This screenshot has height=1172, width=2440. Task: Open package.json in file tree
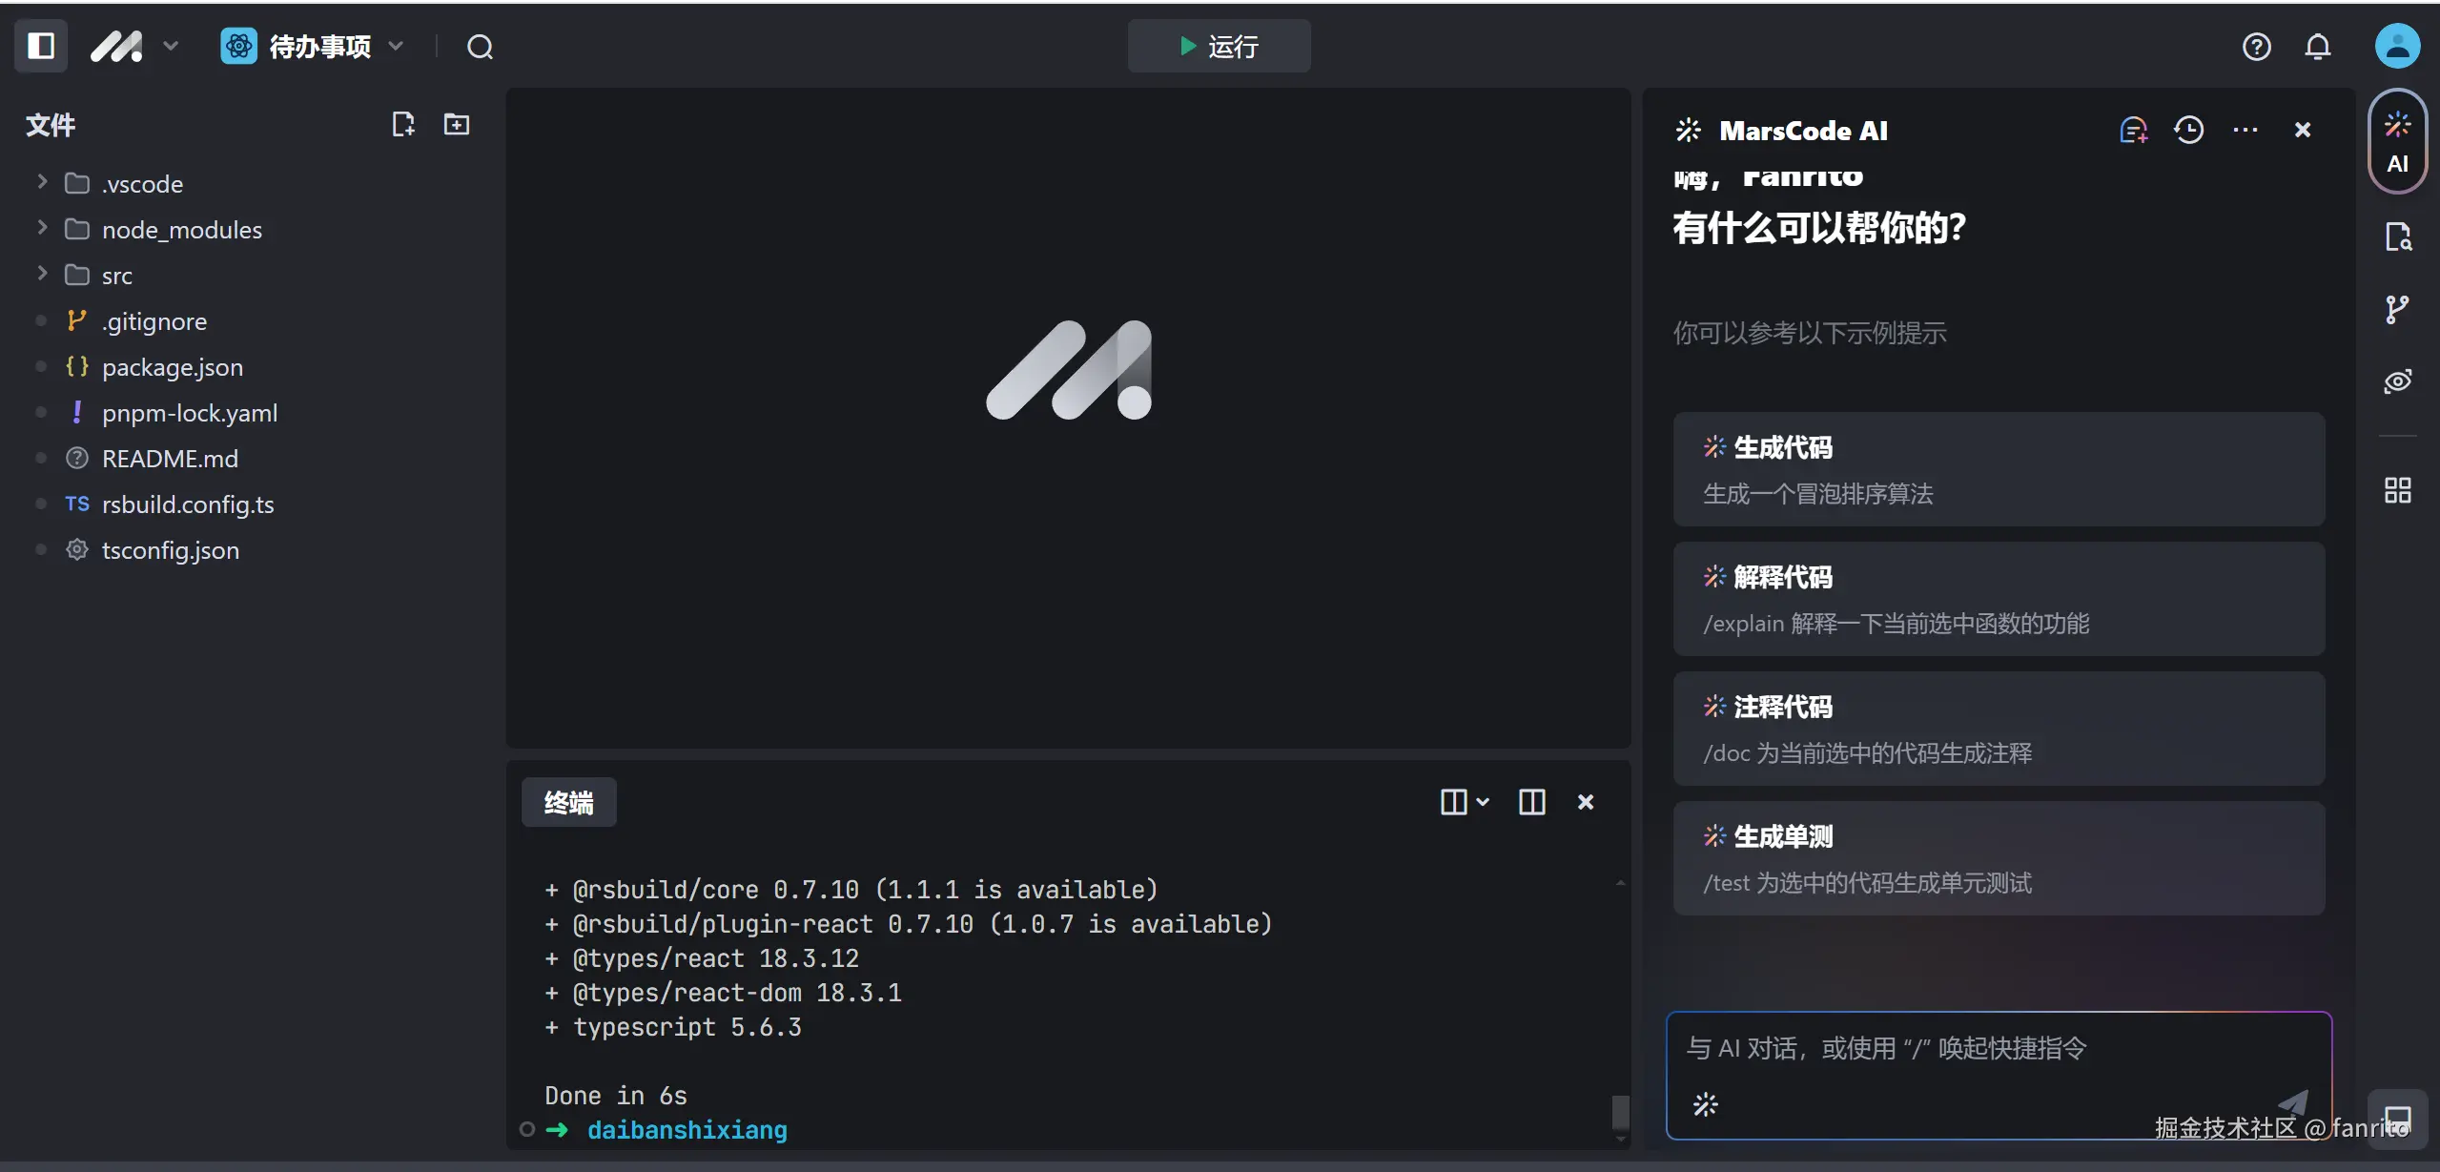pyautogui.click(x=173, y=367)
